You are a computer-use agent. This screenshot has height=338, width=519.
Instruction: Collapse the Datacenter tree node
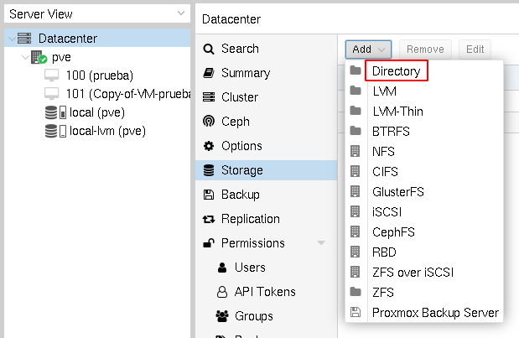pyautogui.click(x=13, y=39)
